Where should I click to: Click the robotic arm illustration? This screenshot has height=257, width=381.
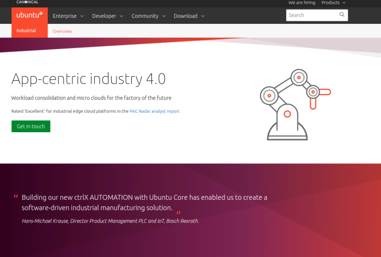pyautogui.click(x=295, y=105)
